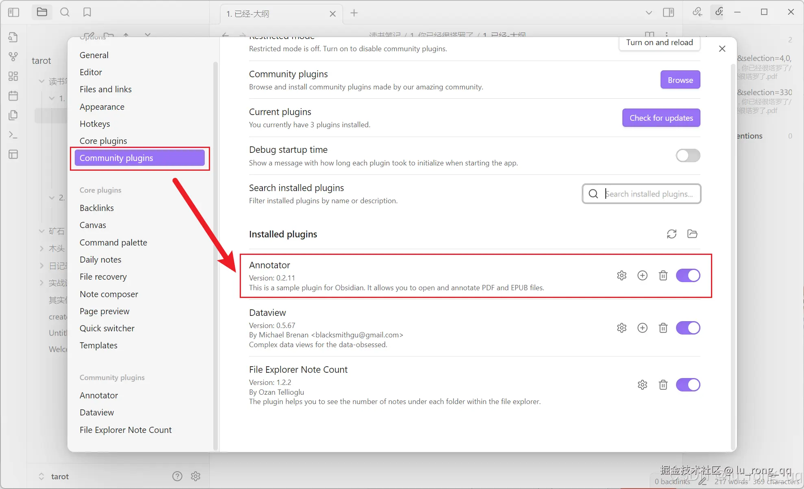The height and width of the screenshot is (489, 804).
Task: Click the Browse community plugins button
Action: (x=680, y=80)
